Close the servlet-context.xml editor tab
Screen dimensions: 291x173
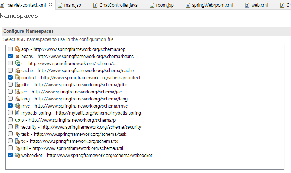click(x=51, y=5)
